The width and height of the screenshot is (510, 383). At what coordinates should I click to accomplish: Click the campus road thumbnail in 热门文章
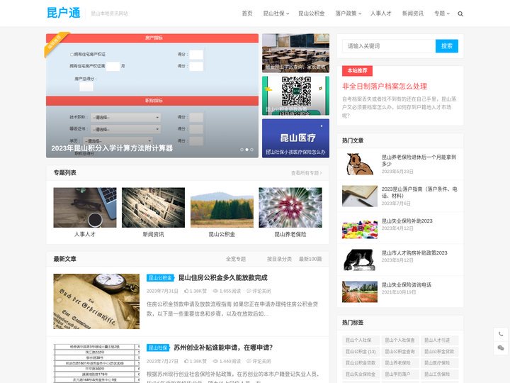pos(360,292)
